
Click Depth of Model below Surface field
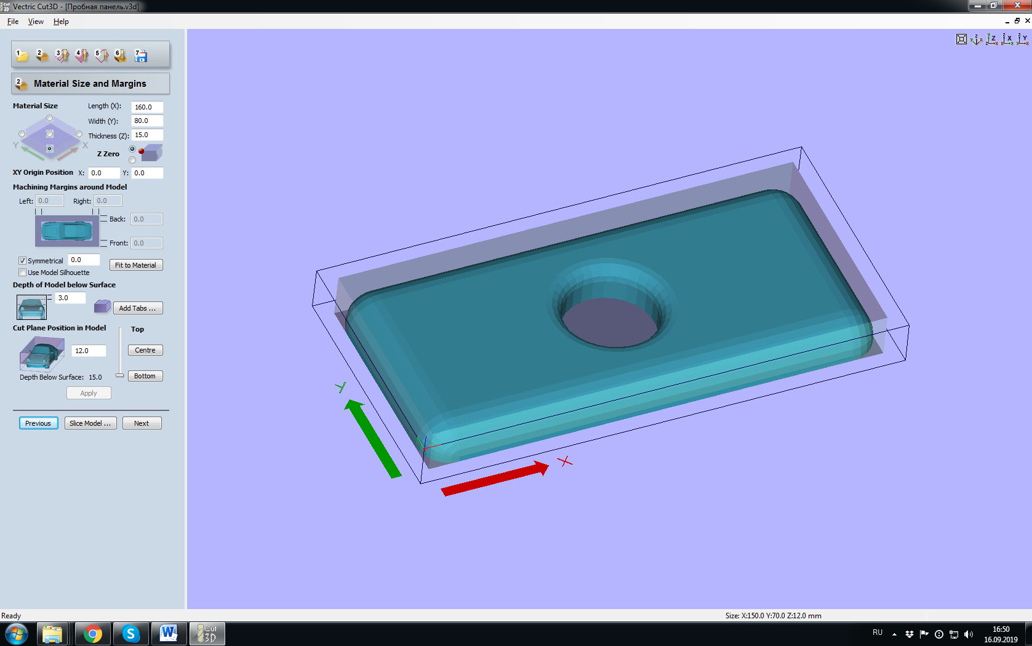coord(71,298)
